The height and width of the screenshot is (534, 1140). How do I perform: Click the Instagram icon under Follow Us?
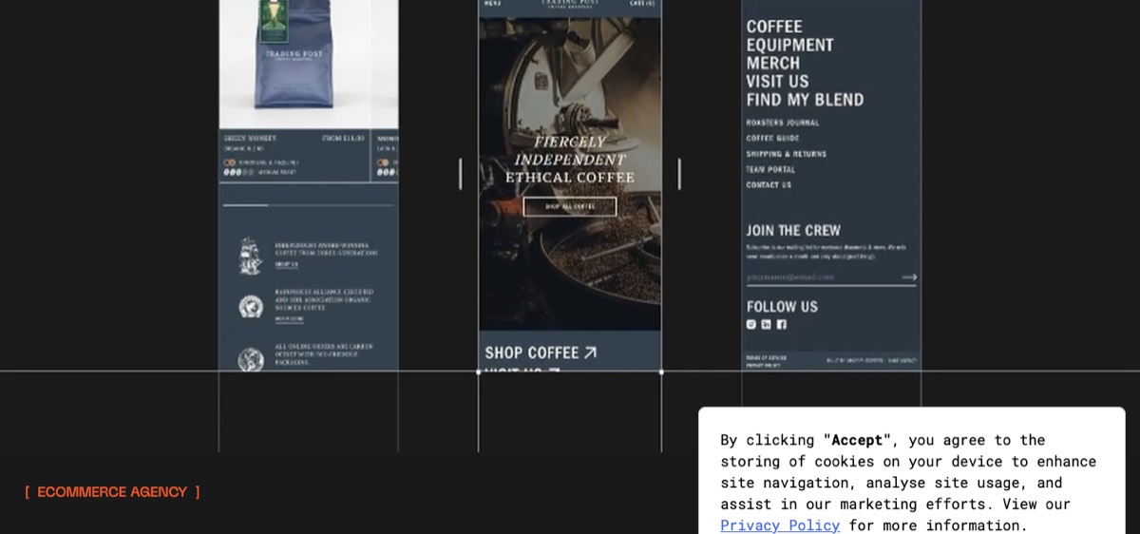pyautogui.click(x=750, y=324)
